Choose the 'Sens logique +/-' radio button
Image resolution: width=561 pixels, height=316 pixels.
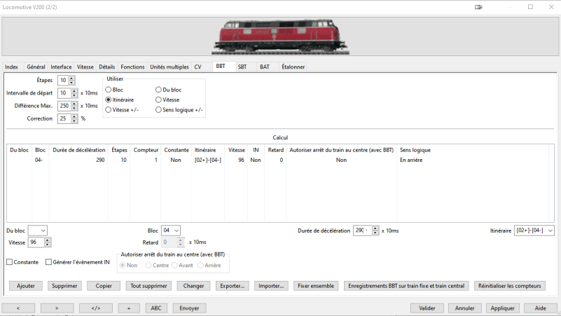click(159, 110)
